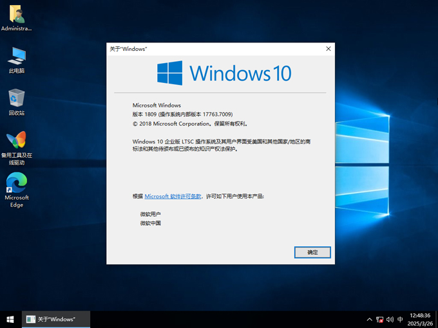The image size is (438, 328).
Task: Click the Windows 10 企业版 LTSC paragraph
Action: click(222, 145)
